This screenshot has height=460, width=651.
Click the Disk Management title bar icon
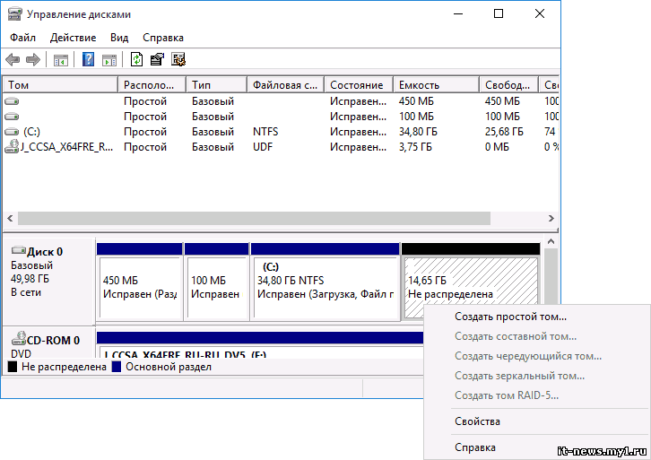click(x=15, y=14)
